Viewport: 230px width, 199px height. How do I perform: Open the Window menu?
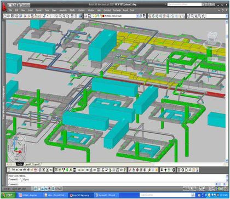pos(91,10)
